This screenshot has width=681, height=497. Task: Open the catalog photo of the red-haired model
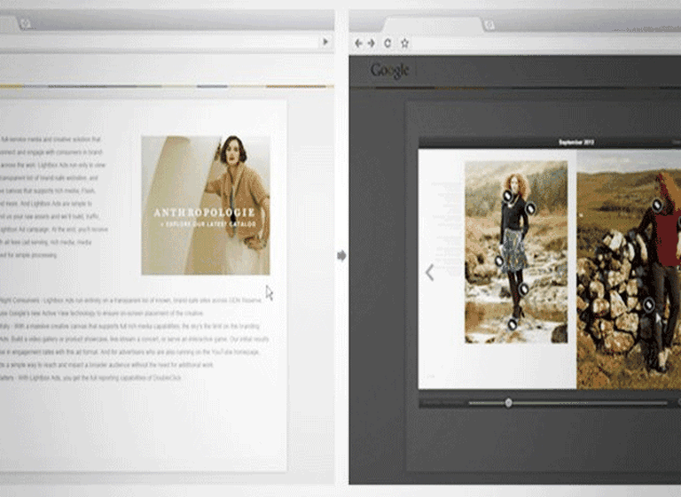(x=516, y=252)
